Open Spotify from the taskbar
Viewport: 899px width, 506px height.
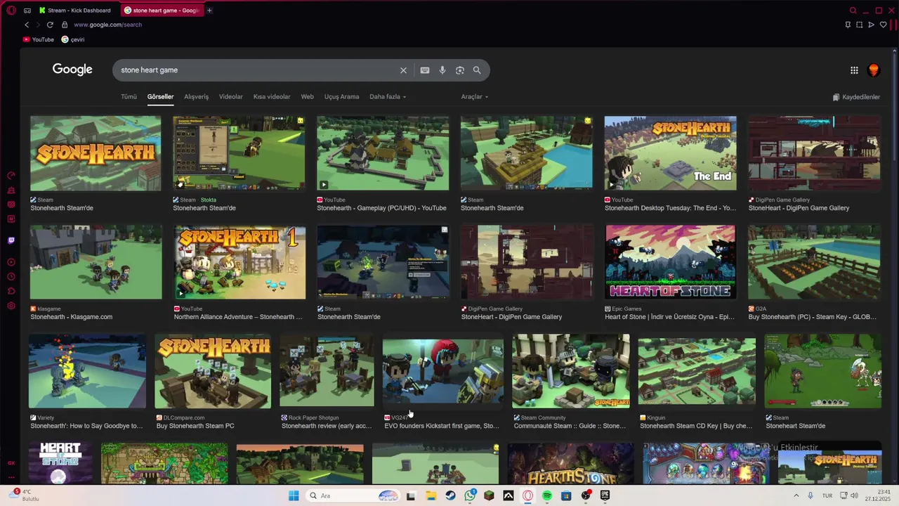click(x=547, y=495)
